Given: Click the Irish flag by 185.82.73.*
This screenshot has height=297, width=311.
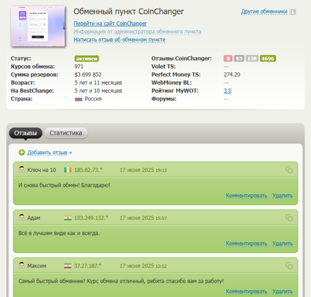Looking at the screenshot, I should [x=68, y=170].
